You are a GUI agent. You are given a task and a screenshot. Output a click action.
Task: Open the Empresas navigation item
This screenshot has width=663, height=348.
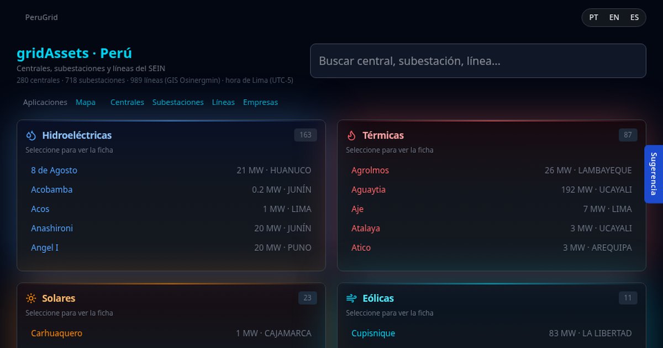pyautogui.click(x=260, y=102)
